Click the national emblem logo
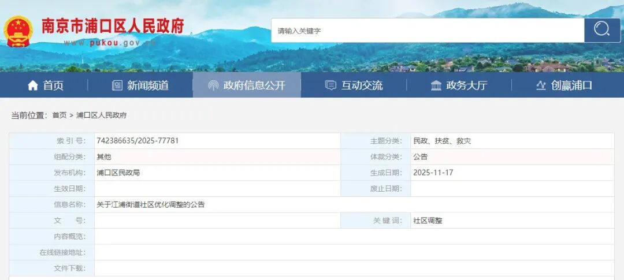The height and width of the screenshot is (280, 624). tap(18, 31)
